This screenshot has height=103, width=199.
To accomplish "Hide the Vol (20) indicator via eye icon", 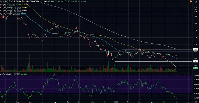I will pyautogui.click(x=10, y=5).
